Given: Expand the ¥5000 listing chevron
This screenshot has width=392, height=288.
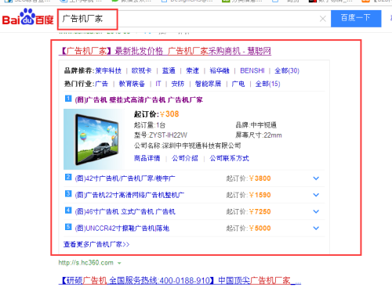Looking at the screenshot, I should [x=316, y=229].
